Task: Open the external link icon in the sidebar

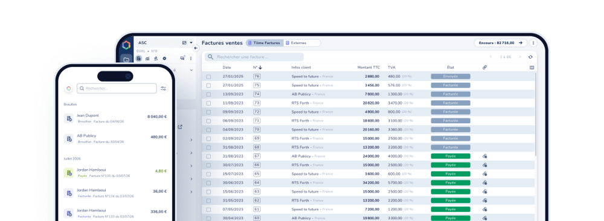Action: point(180,127)
